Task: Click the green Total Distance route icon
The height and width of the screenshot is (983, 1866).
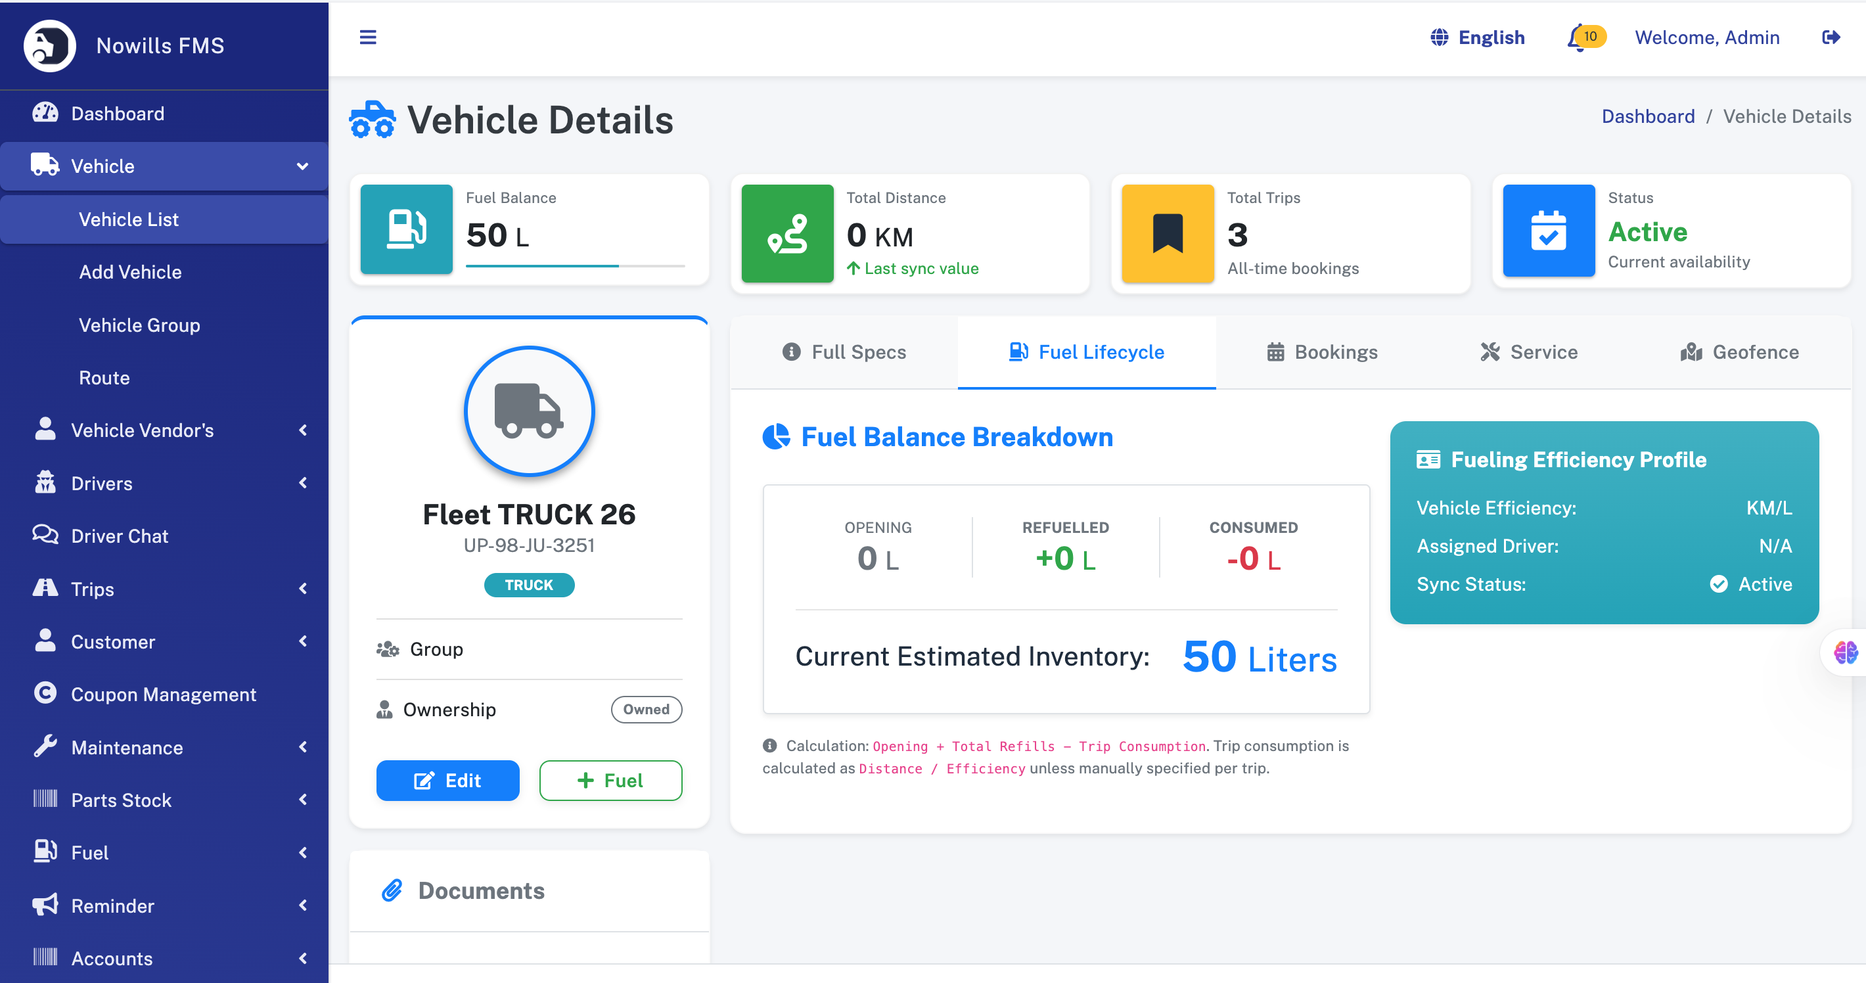Action: point(786,233)
